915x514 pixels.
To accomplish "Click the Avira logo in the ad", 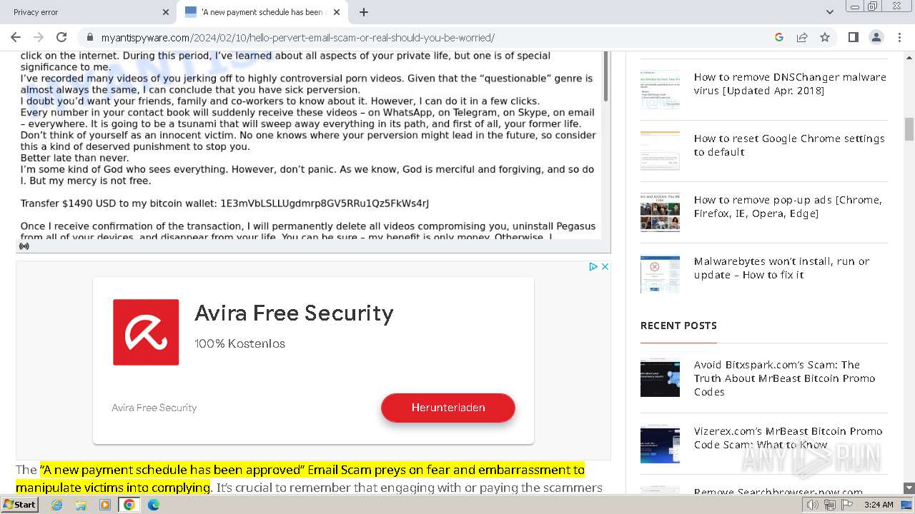I will (x=146, y=332).
